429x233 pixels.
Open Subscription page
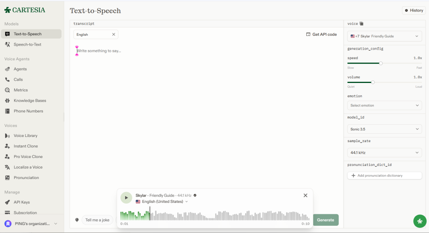click(x=31, y=212)
